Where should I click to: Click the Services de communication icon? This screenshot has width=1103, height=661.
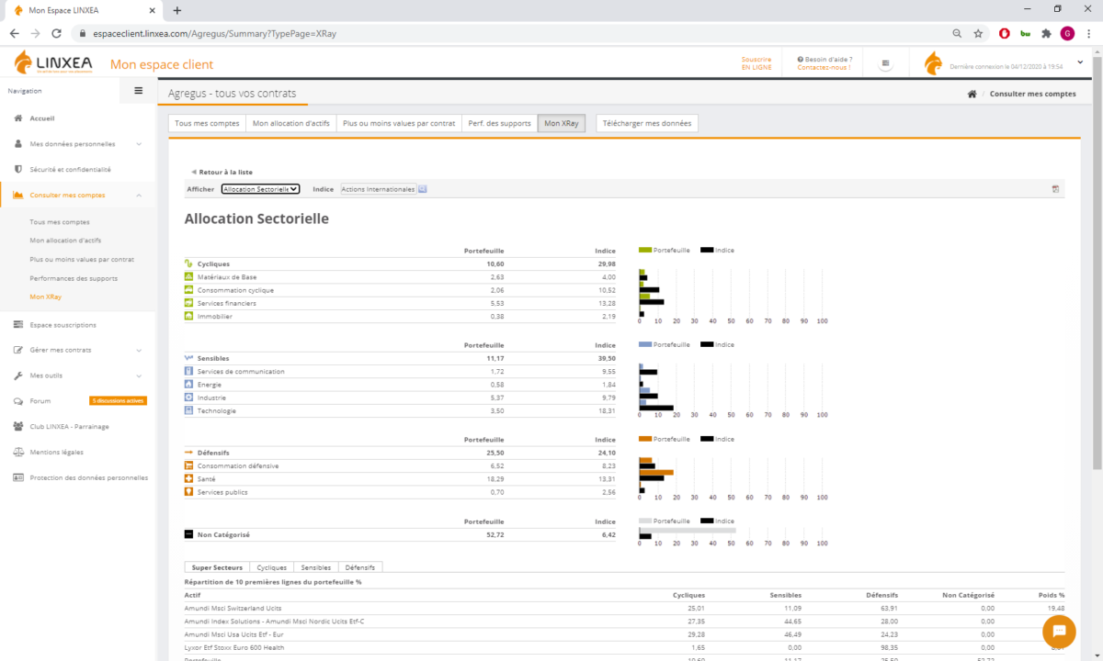click(188, 371)
